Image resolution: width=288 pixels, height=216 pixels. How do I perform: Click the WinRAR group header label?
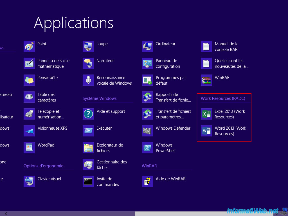pos(149,166)
